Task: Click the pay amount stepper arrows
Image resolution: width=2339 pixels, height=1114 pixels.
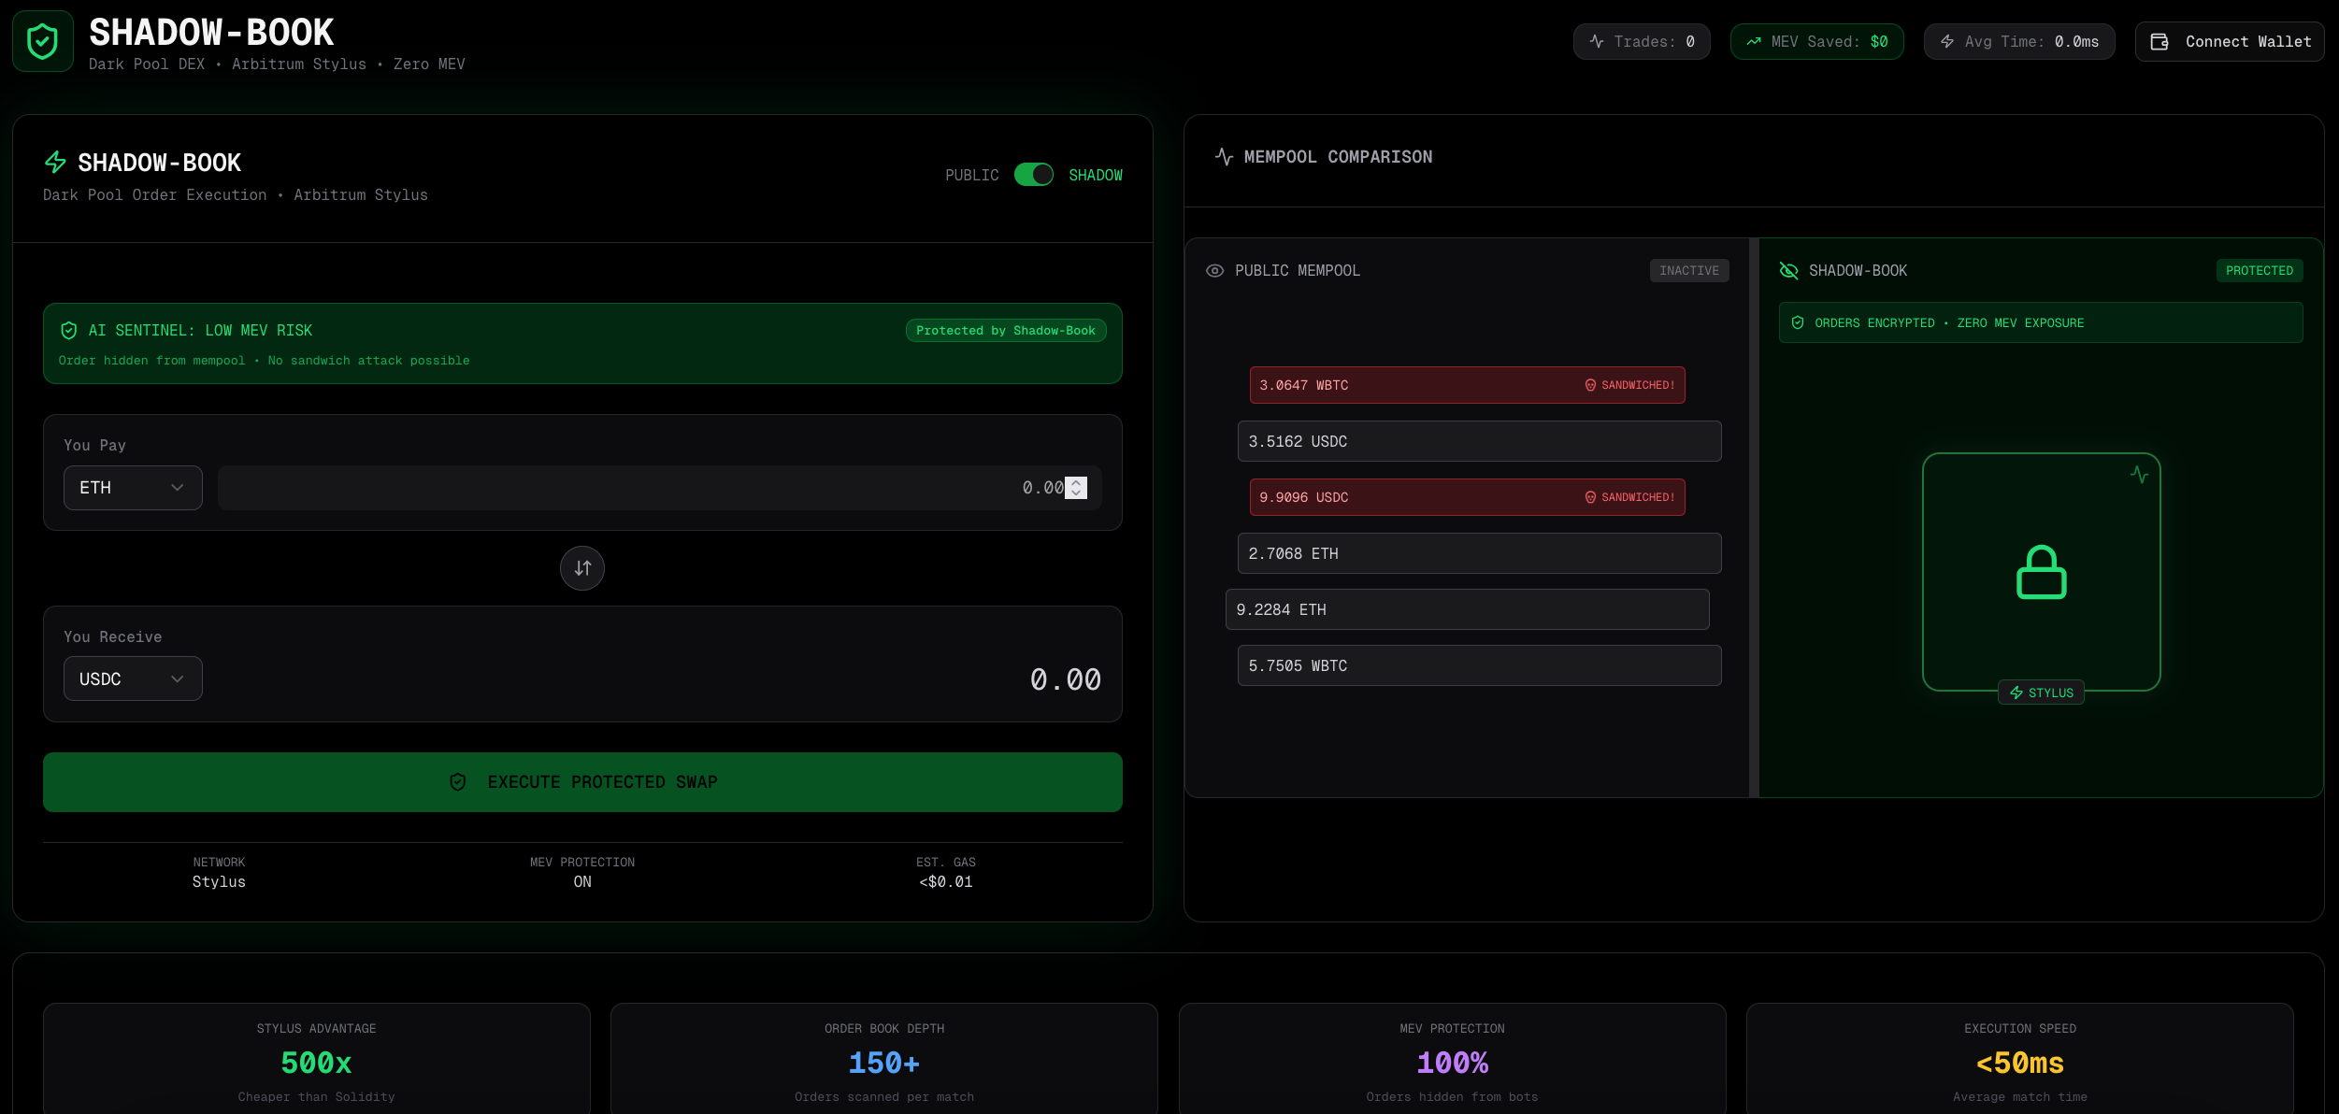Action: [1076, 488]
